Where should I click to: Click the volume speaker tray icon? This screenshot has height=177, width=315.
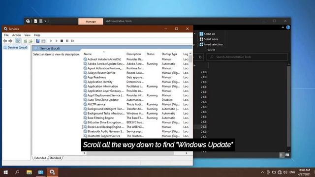pos(285,172)
